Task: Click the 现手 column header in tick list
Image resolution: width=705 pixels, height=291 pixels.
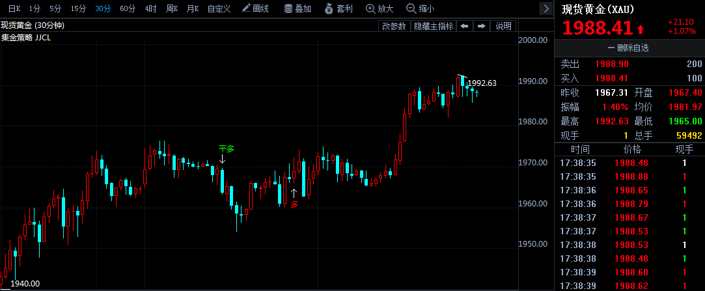Action: point(684,149)
